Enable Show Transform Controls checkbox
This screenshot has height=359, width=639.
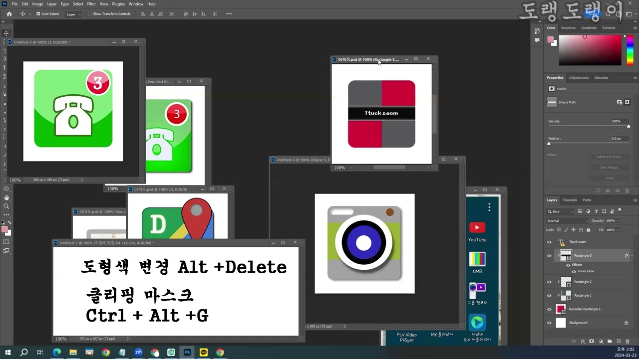click(90, 14)
